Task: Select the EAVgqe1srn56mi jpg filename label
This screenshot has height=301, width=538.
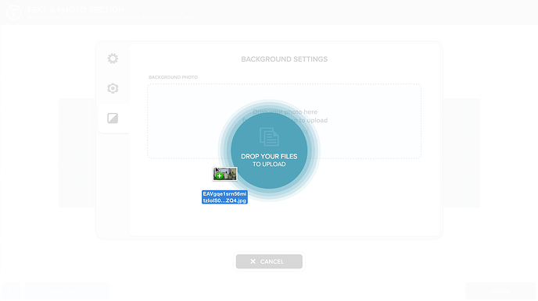Action: click(x=224, y=197)
